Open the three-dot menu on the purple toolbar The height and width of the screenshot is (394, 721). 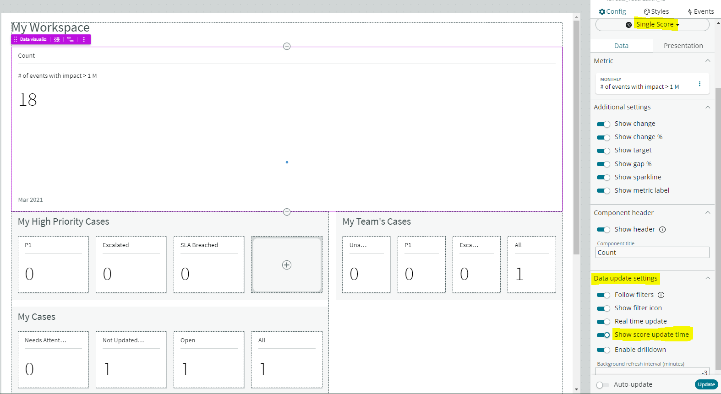tap(84, 40)
